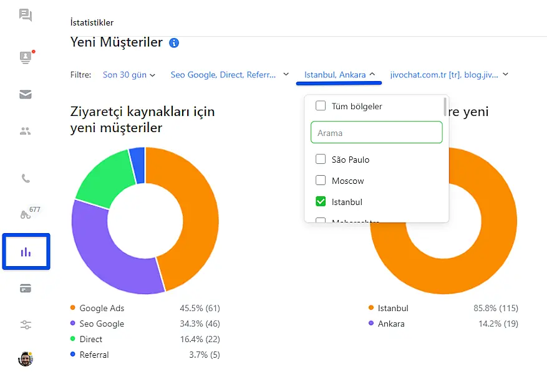The height and width of the screenshot is (382, 547).
Task: Uncheck the Istanbul checkbox
Action: 321,202
